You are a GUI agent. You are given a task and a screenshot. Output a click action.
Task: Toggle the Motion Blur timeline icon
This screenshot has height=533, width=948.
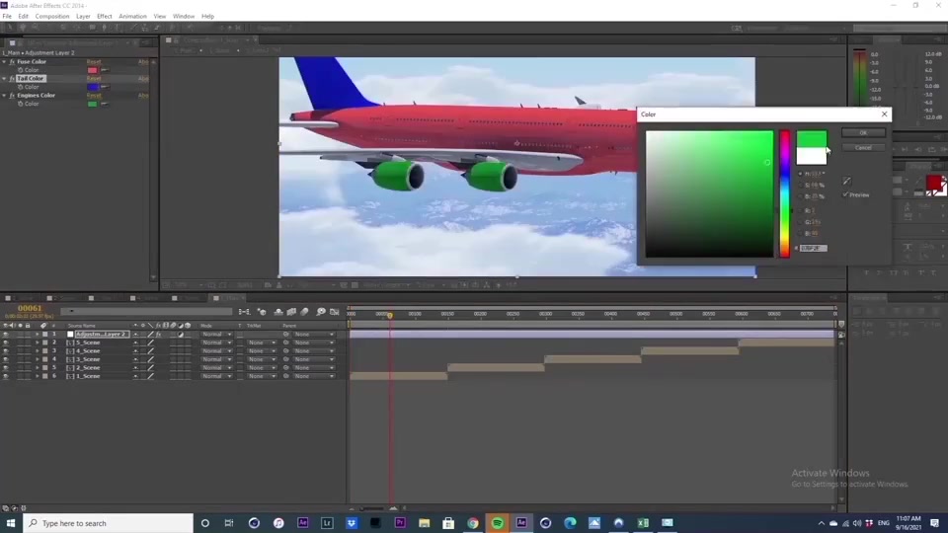coord(305,312)
